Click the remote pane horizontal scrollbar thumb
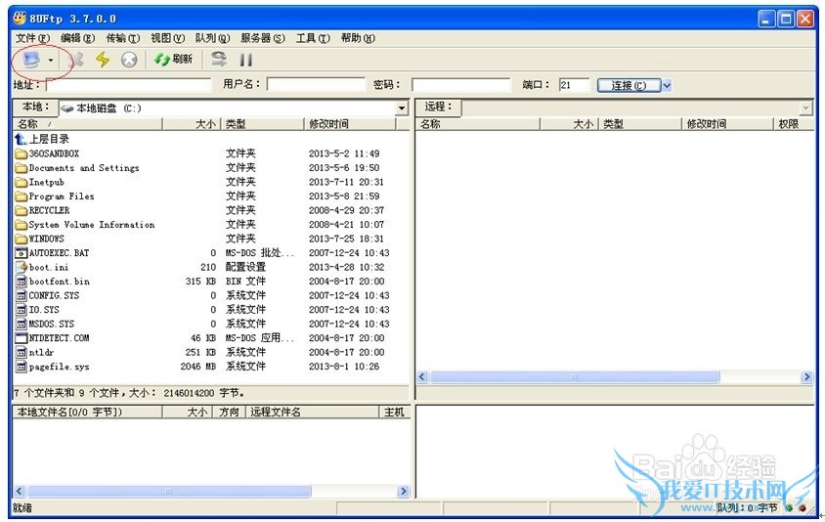Screen dimensions: 825x522 tap(575, 376)
